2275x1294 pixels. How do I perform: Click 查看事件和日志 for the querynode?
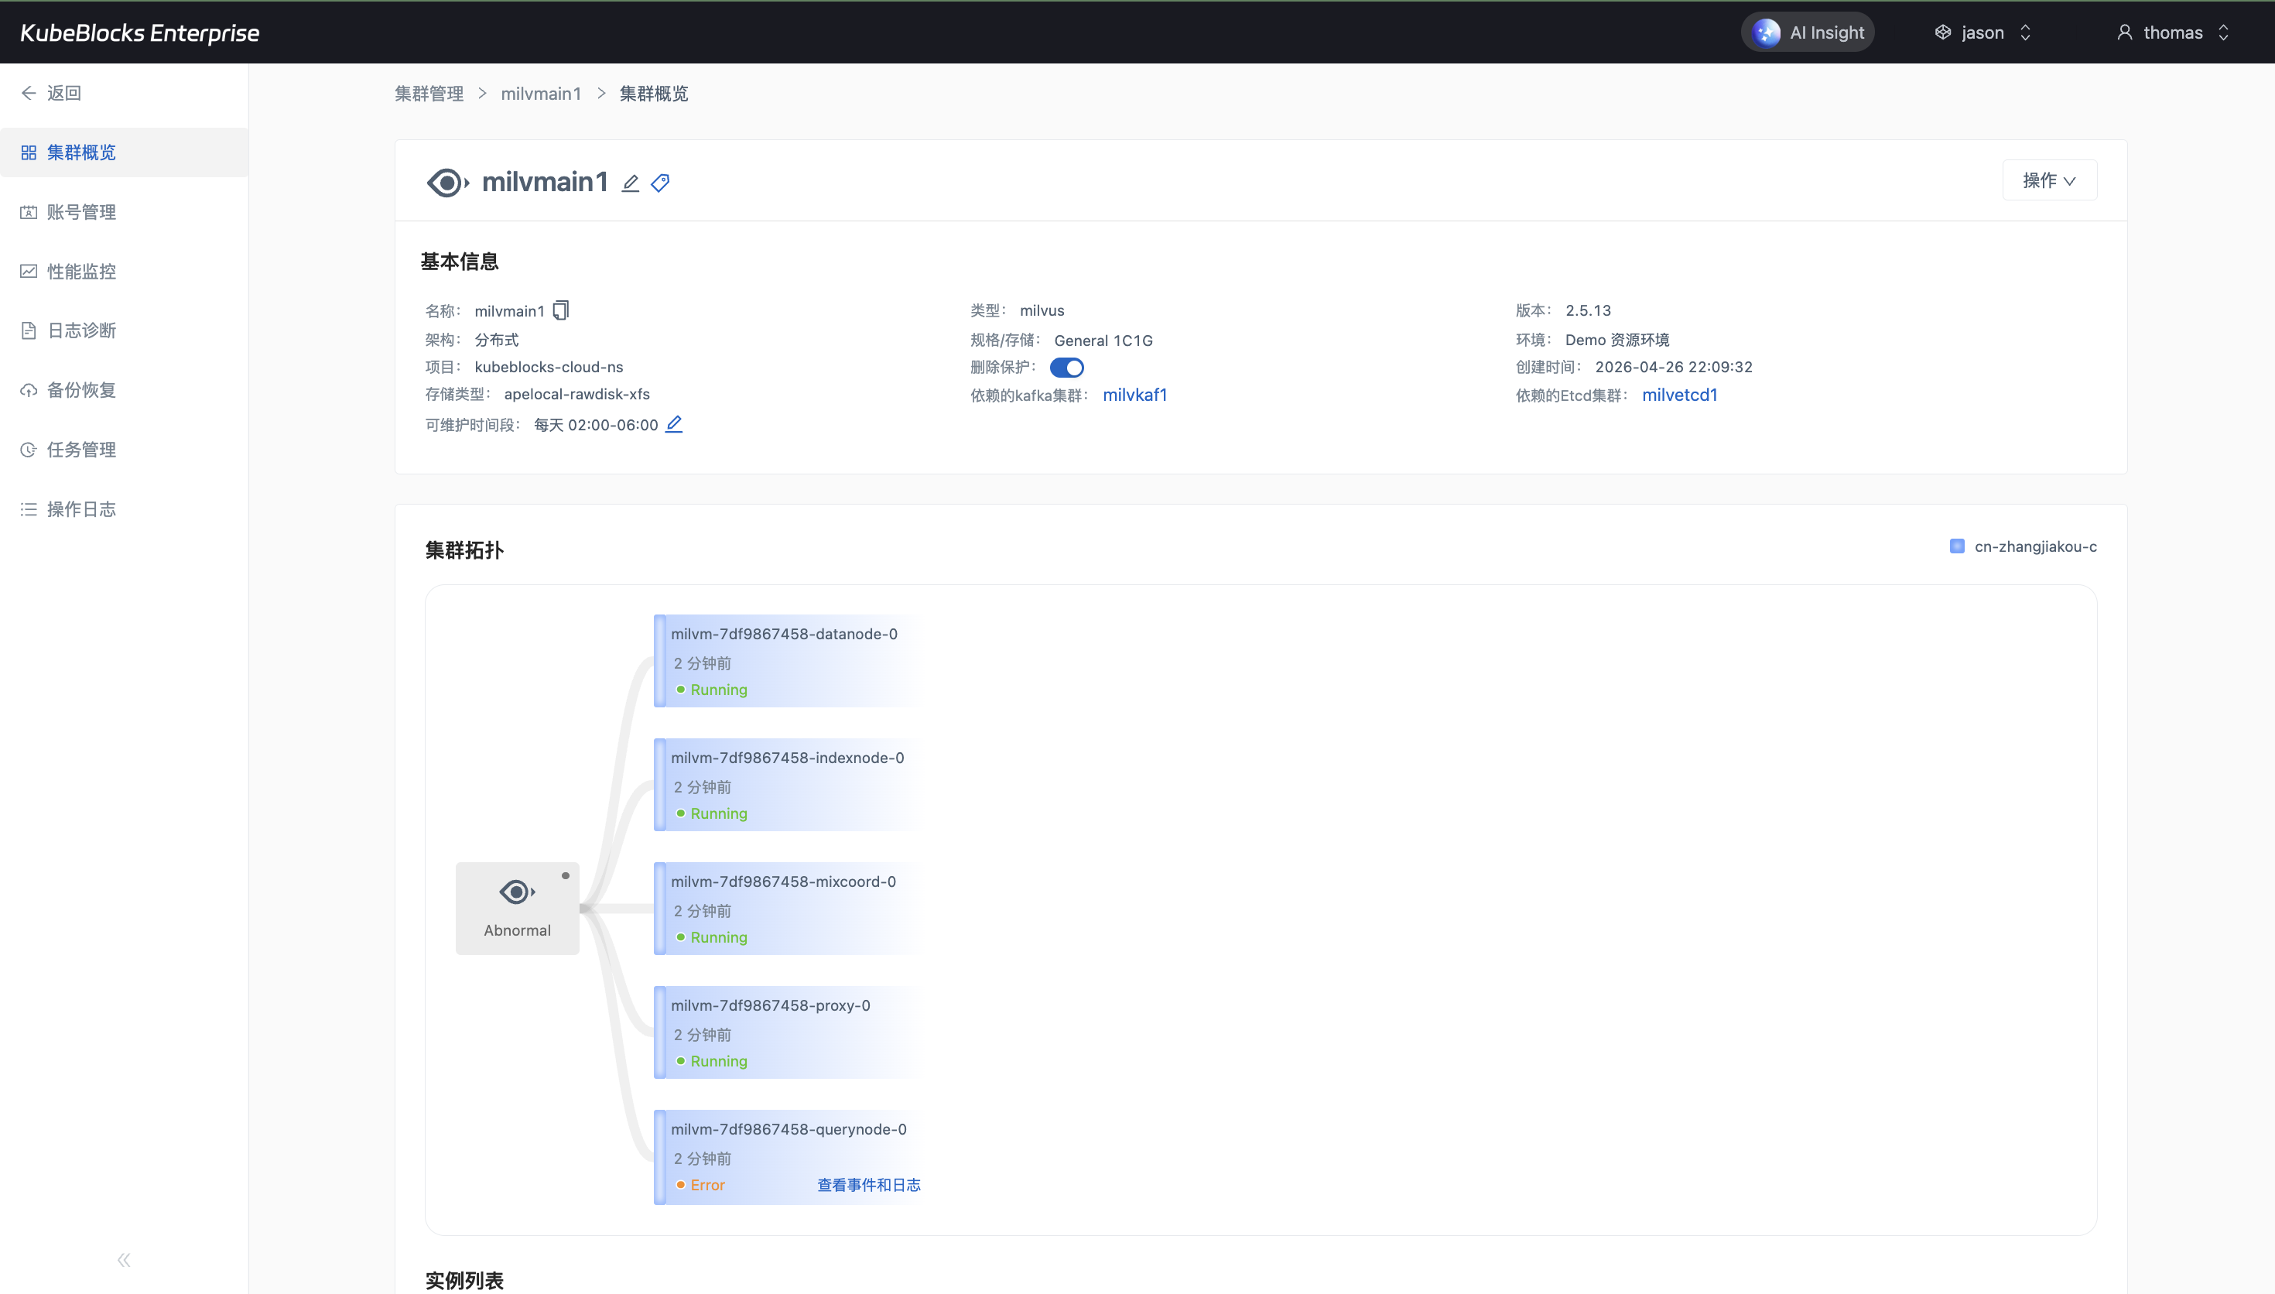(868, 1185)
